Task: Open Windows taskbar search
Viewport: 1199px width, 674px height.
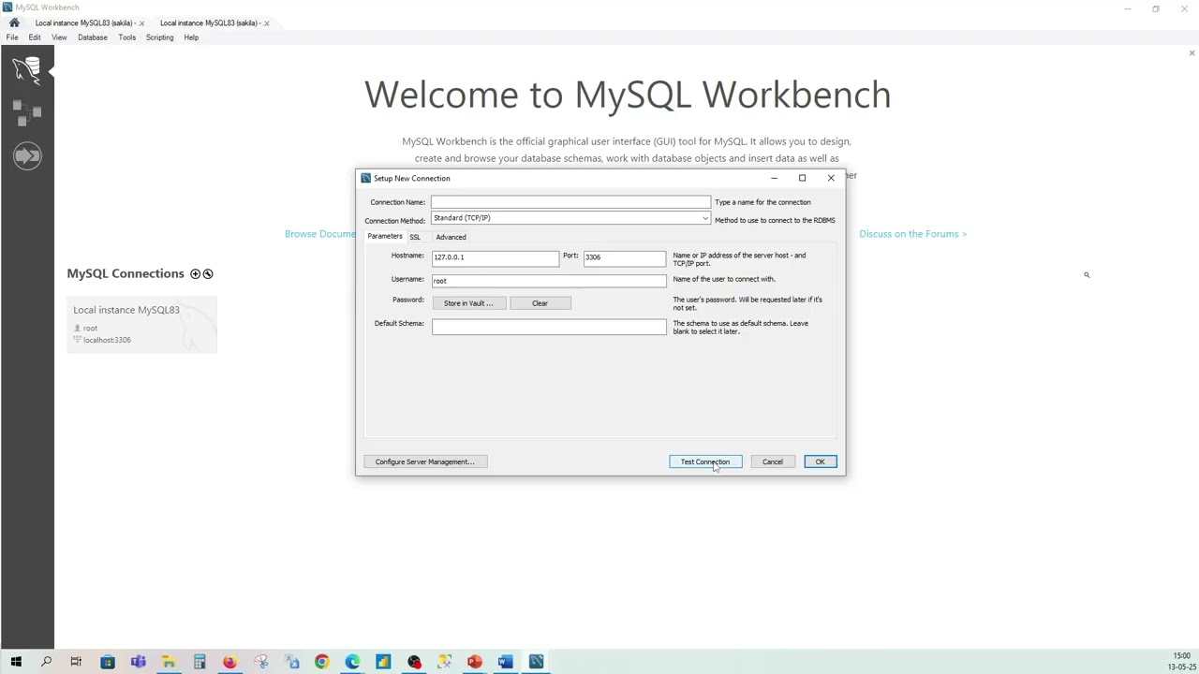Action: [46, 662]
